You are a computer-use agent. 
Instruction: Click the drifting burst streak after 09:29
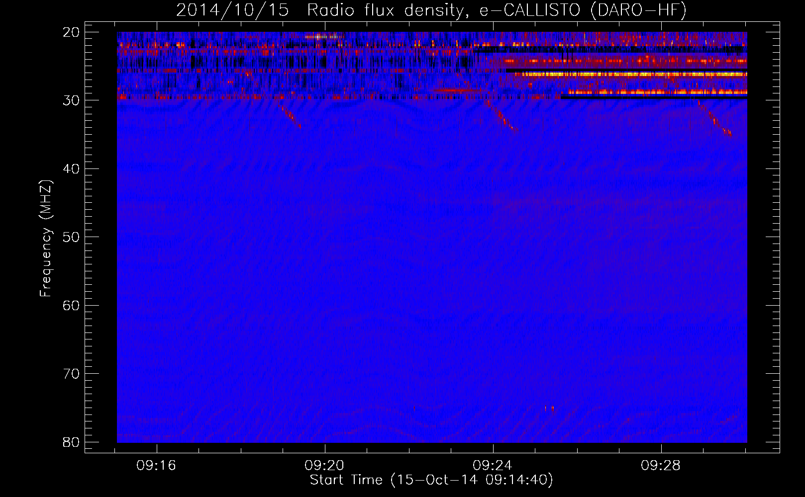click(x=714, y=118)
